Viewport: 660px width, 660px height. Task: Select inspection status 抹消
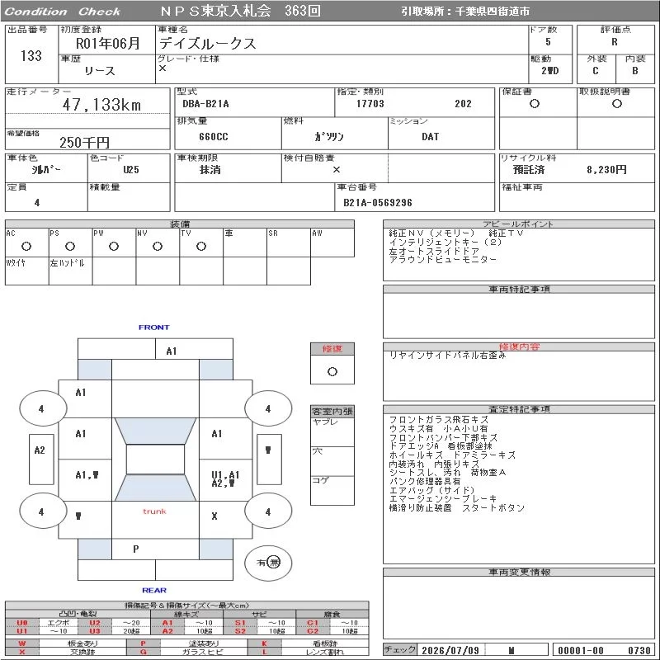pos(210,170)
